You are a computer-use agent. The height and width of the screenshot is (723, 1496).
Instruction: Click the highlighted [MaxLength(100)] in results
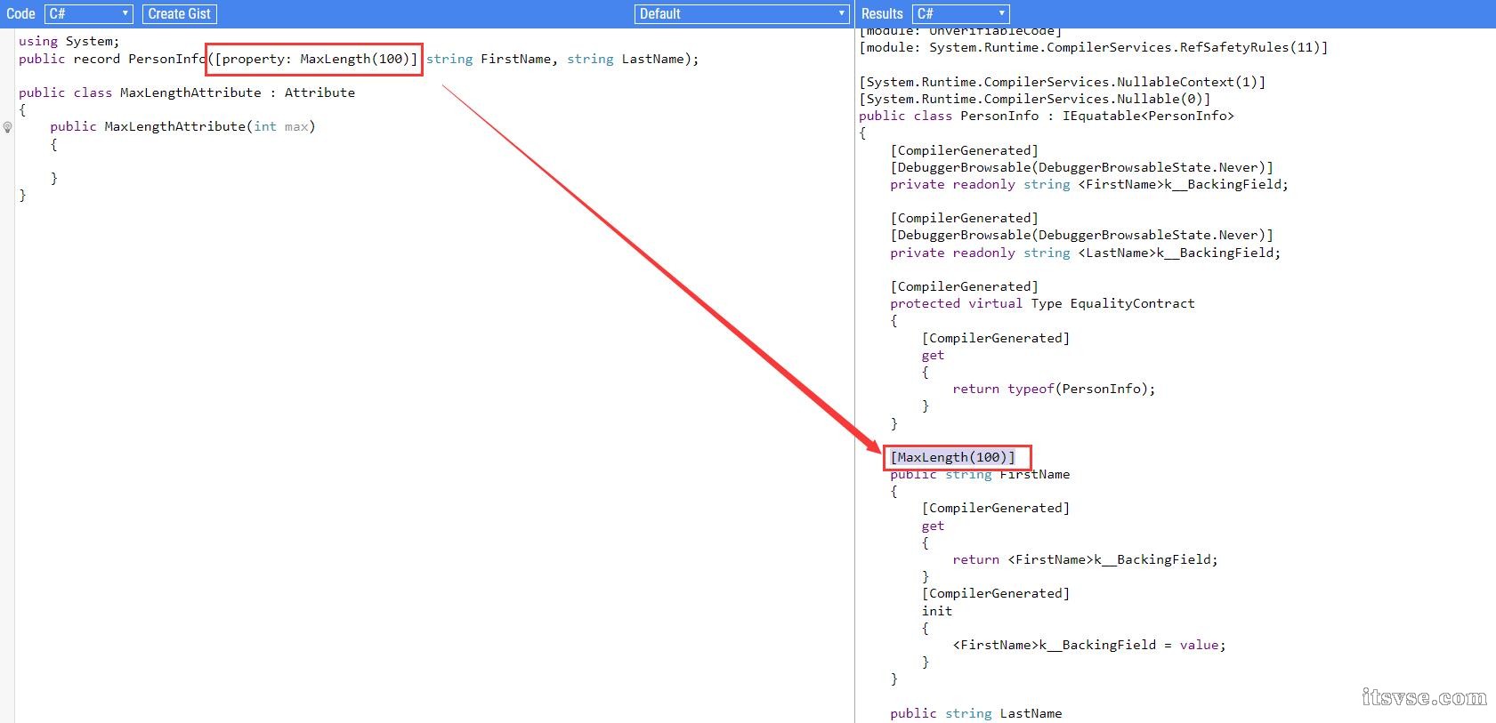click(952, 457)
